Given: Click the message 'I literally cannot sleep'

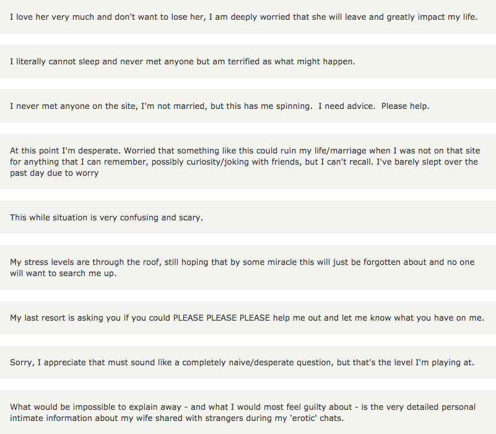Looking at the screenshot, I should (248, 61).
